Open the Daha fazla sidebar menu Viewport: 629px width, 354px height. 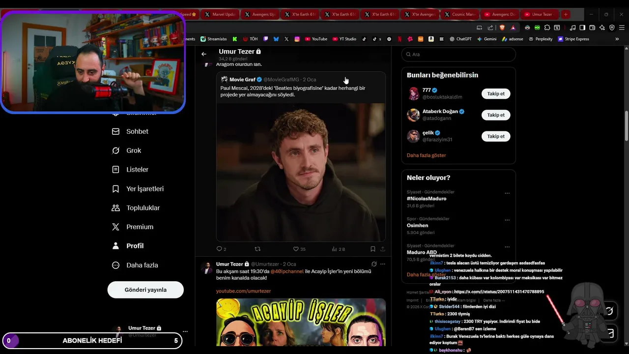pos(135,265)
